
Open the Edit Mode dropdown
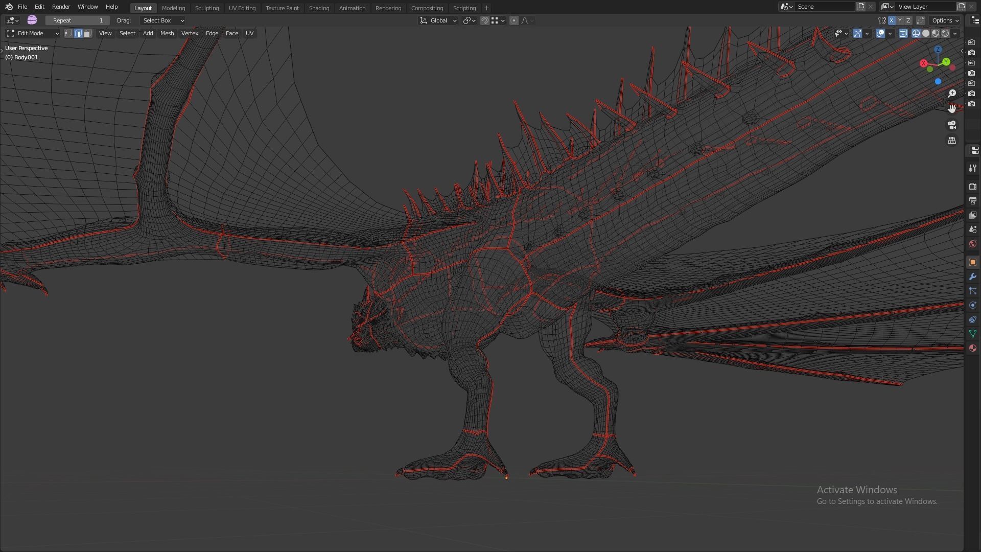(33, 33)
